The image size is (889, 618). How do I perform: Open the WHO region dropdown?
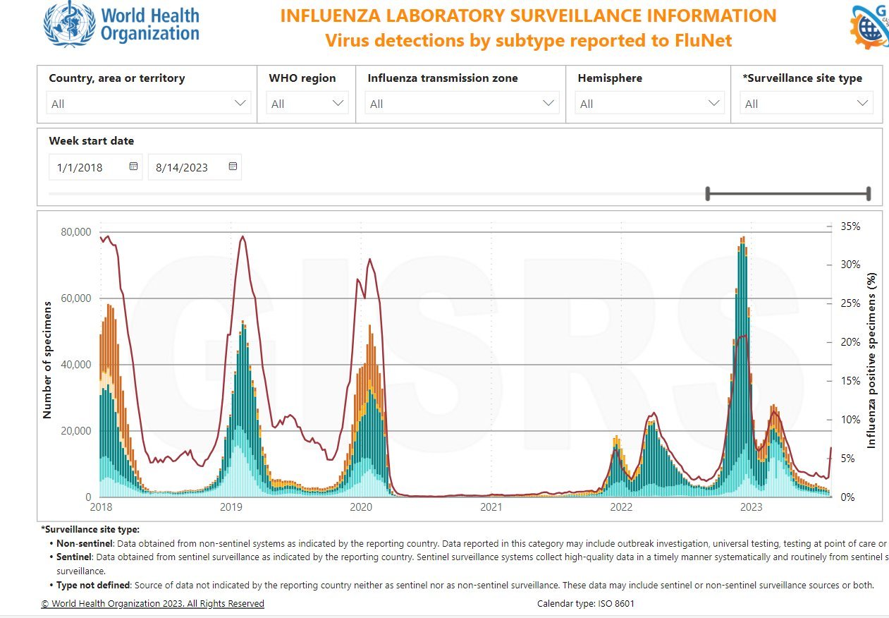click(x=307, y=104)
